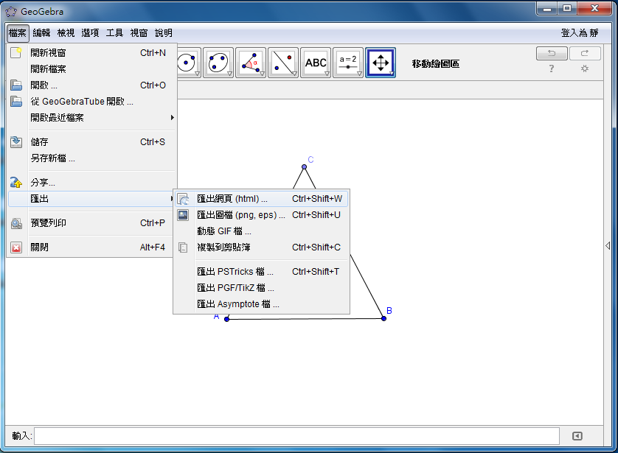Screen dimensions: 618x453
Task: Choose 匯出圖檔 (png, eps) entry
Action: [261, 215]
